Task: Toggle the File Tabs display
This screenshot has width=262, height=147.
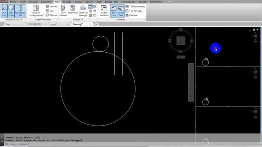Action: 114,11
